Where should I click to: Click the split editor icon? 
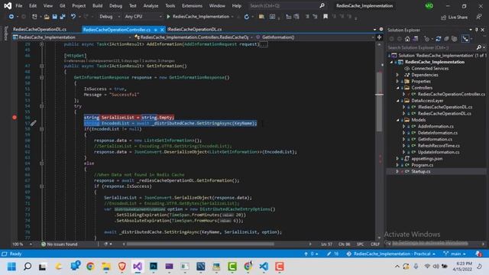[379, 37]
